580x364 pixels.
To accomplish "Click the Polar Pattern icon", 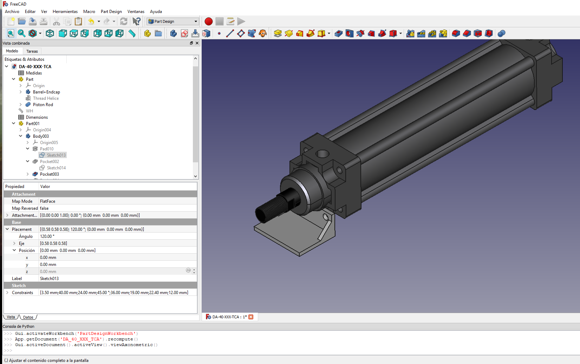I will pos(432,33).
